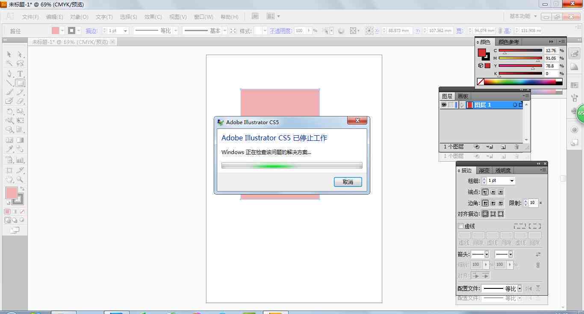This screenshot has width=584, height=314.
Task: Open the Layers panel options menu
Action: coord(526,96)
